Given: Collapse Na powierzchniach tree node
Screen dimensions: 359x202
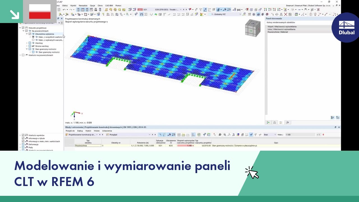Looking at the screenshot, I should (x=23, y=31).
